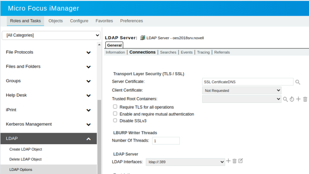Open the Create LDAP Object task

[26, 149]
